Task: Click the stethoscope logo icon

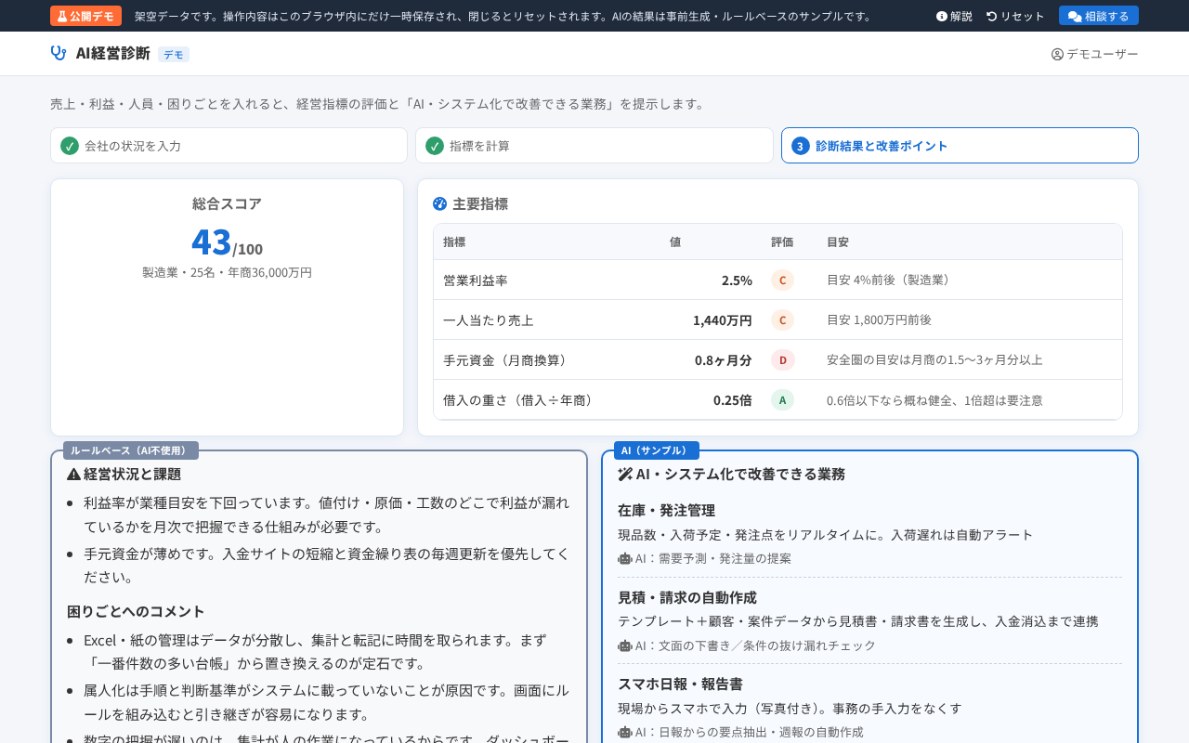Action: [59, 53]
